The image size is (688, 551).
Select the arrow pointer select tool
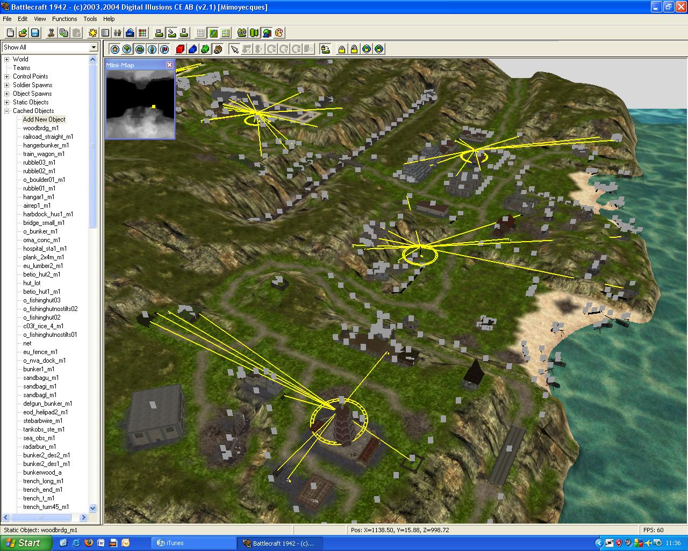pyautogui.click(x=234, y=50)
